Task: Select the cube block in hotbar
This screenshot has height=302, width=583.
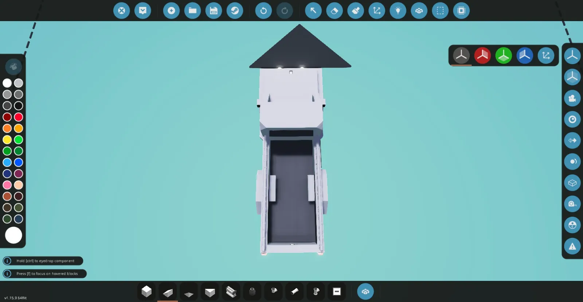Action: point(146,291)
